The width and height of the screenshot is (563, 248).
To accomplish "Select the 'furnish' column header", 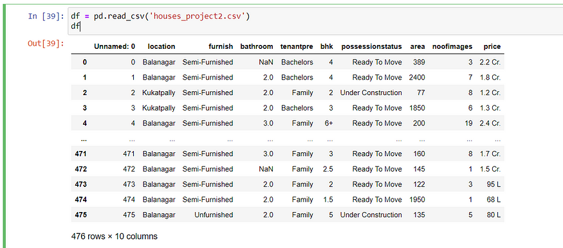I will [x=221, y=47].
